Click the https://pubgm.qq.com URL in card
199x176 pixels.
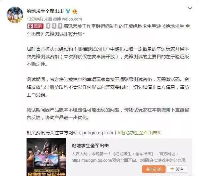click(x=92, y=160)
